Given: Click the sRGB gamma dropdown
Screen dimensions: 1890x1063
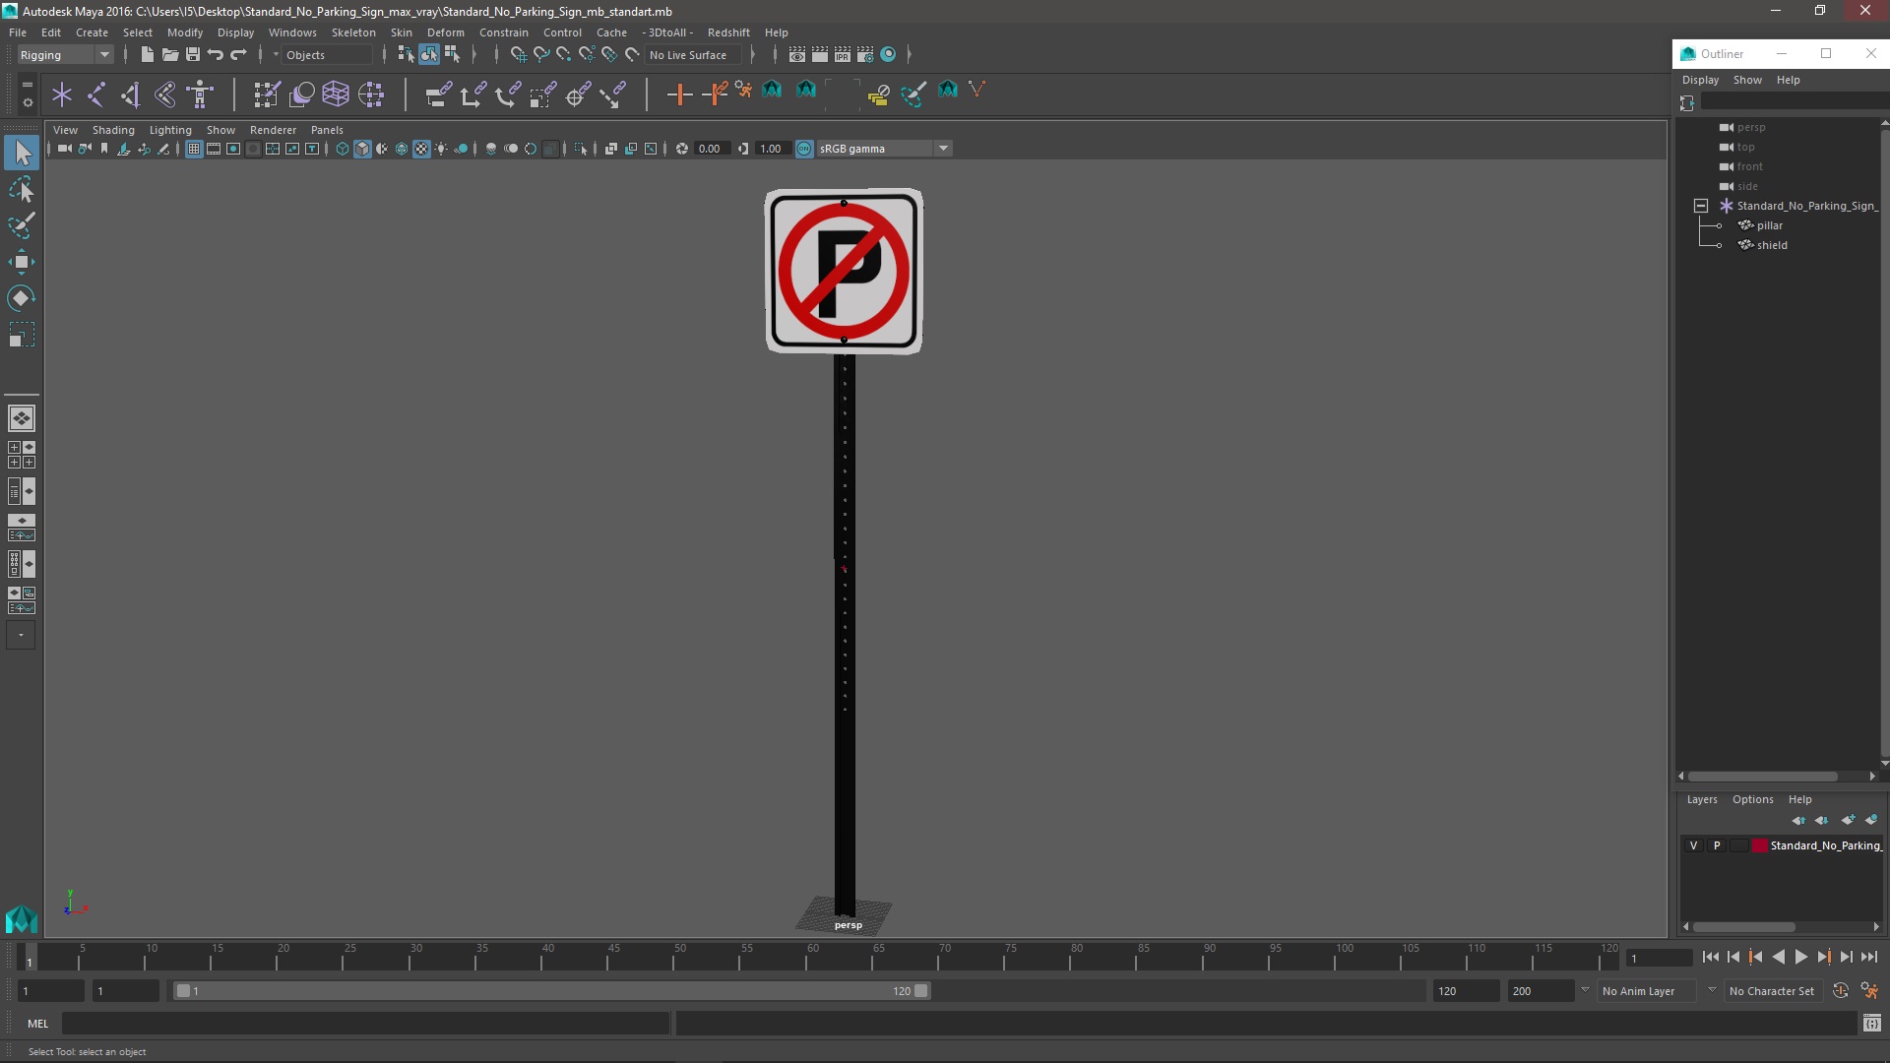Looking at the screenshot, I should [877, 148].
